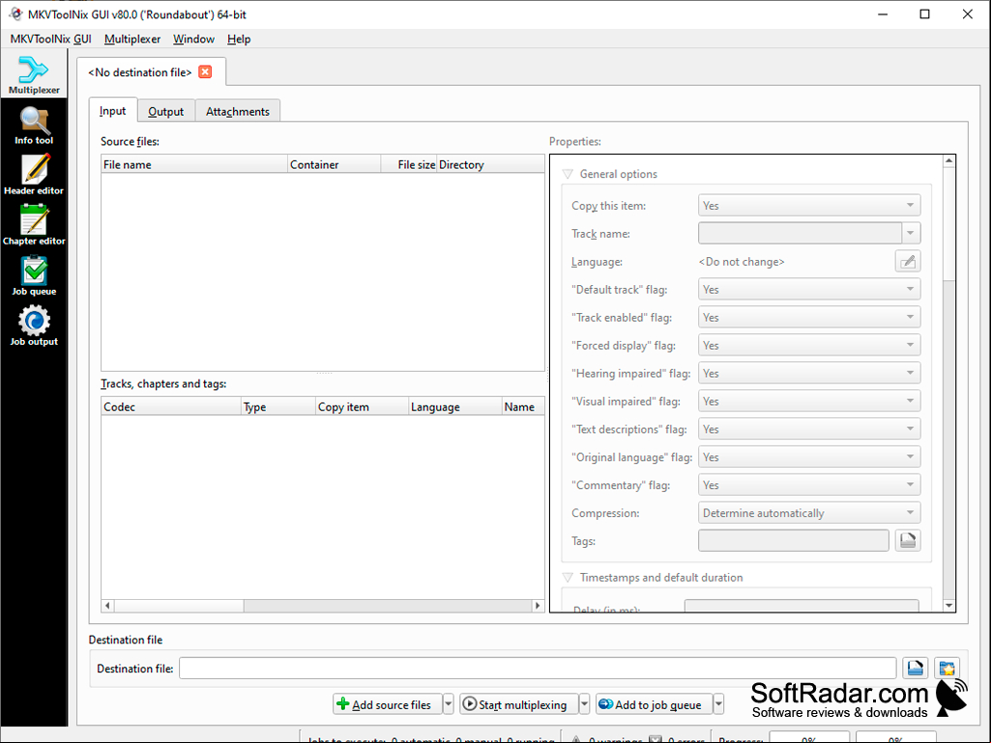Open the MKVToolNix GUI menu
Viewport: 991px width, 743px height.
pyautogui.click(x=50, y=40)
